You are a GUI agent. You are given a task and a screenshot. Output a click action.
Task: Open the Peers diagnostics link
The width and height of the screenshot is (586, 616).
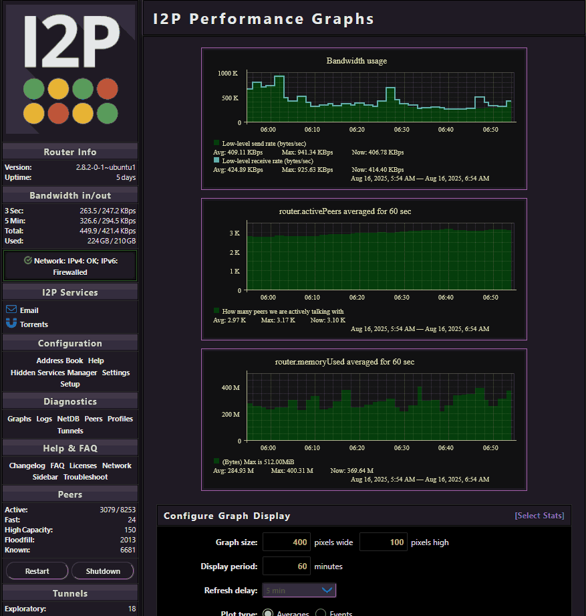tap(94, 419)
